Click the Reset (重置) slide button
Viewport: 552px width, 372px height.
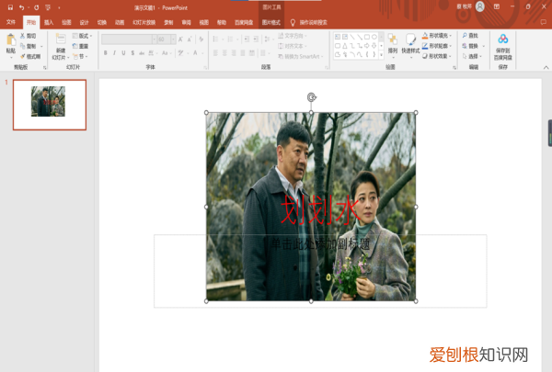click(80, 46)
